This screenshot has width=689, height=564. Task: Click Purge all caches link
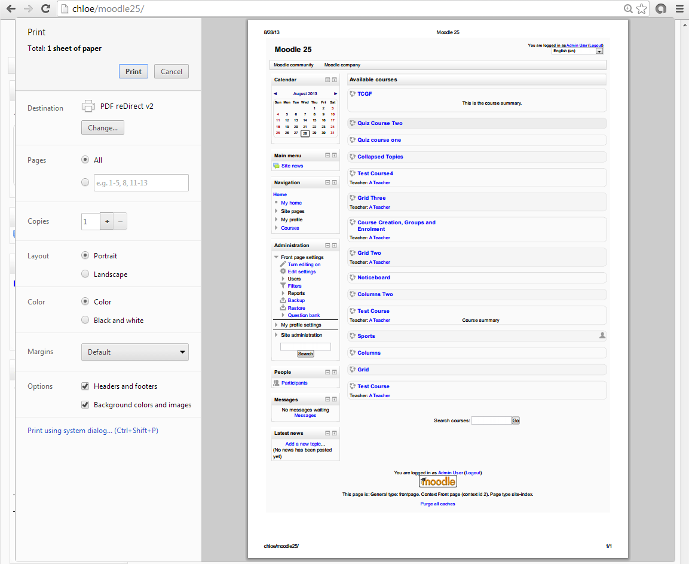(437, 504)
